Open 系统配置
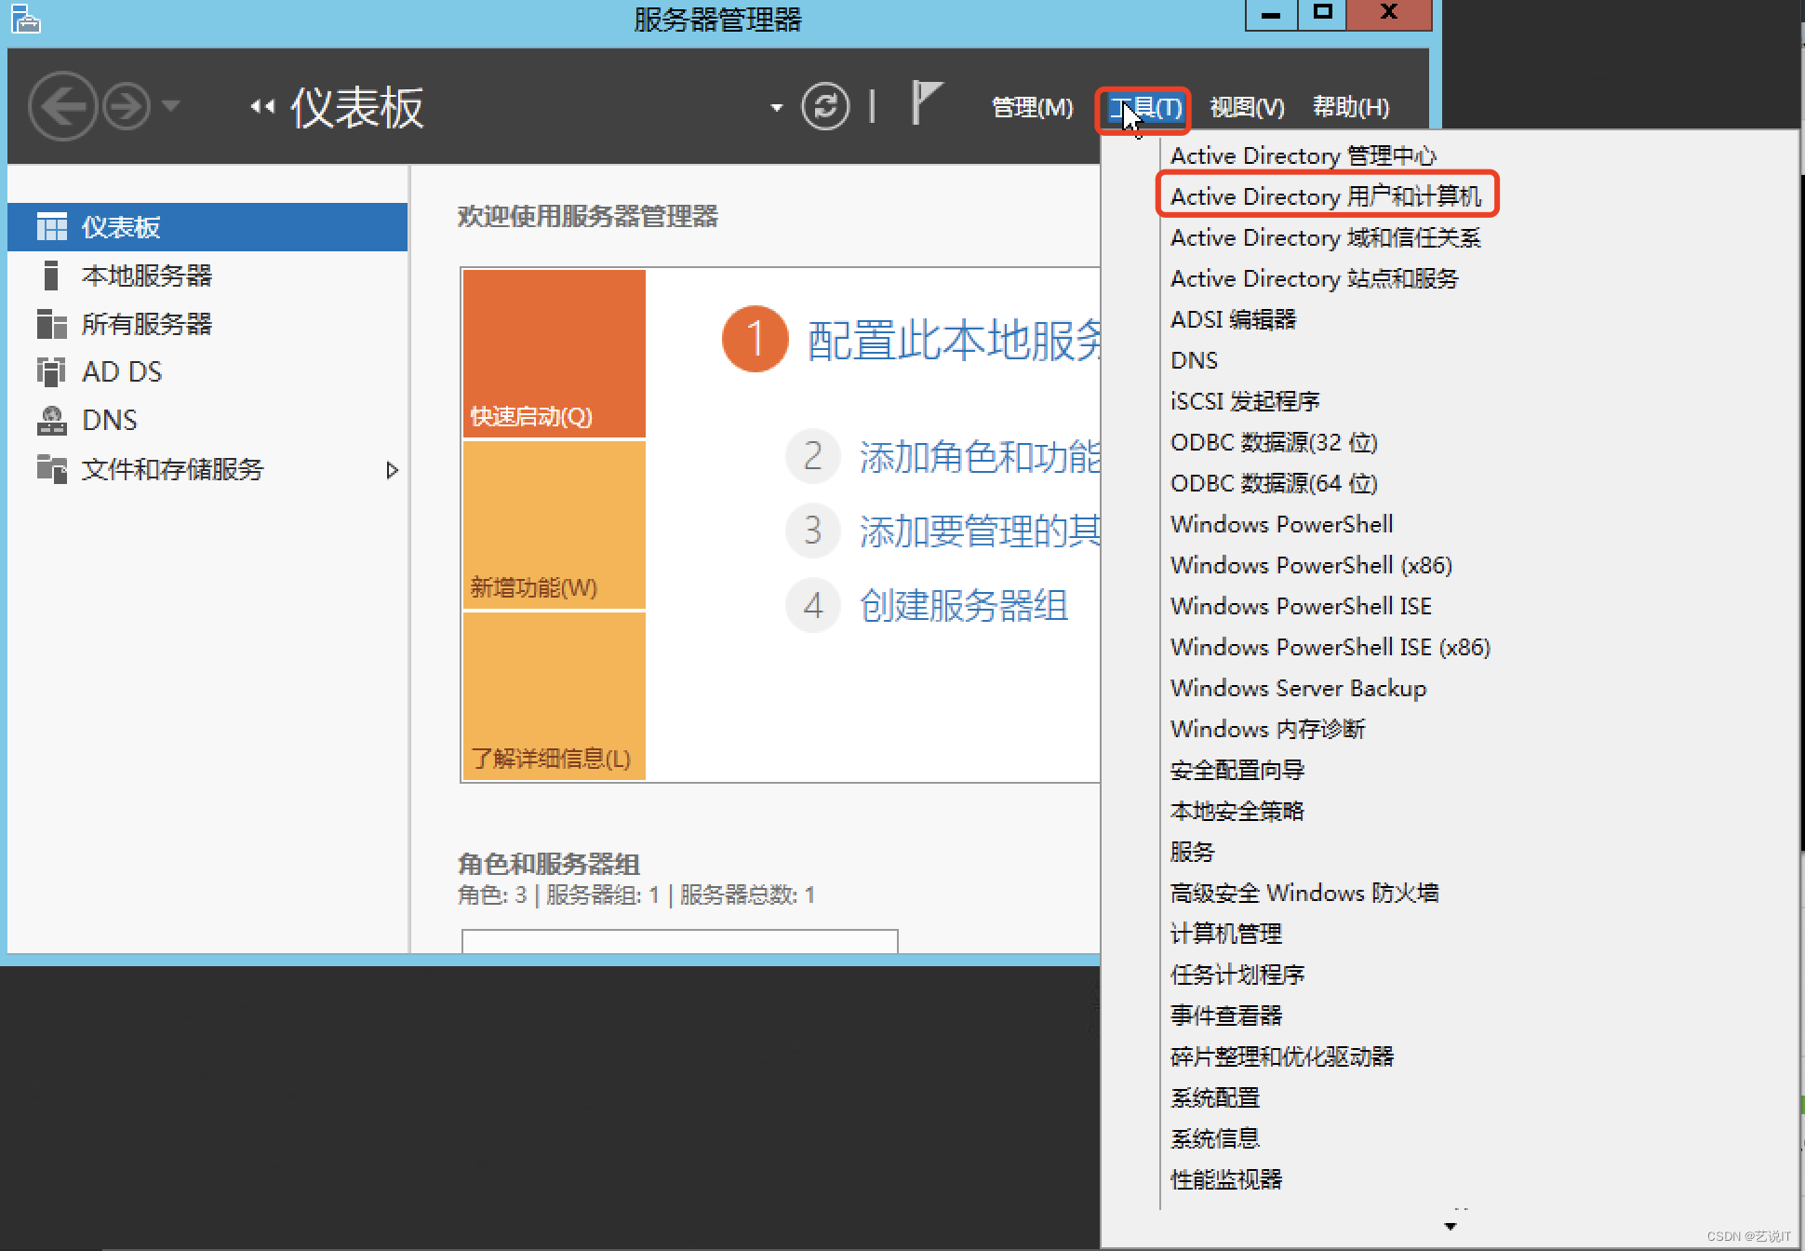 (1215, 1097)
